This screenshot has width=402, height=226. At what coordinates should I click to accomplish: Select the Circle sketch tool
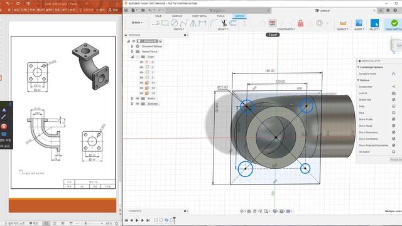click(x=175, y=23)
